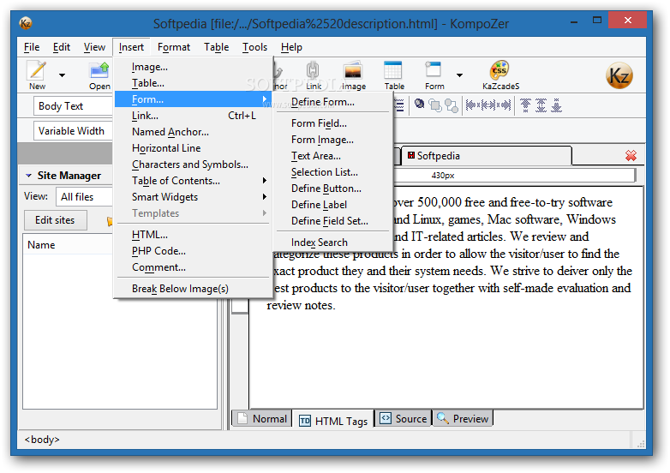Image resolution: width=670 pixels, height=473 pixels.
Task: Click the Edit sites button
Action: click(55, 220)
